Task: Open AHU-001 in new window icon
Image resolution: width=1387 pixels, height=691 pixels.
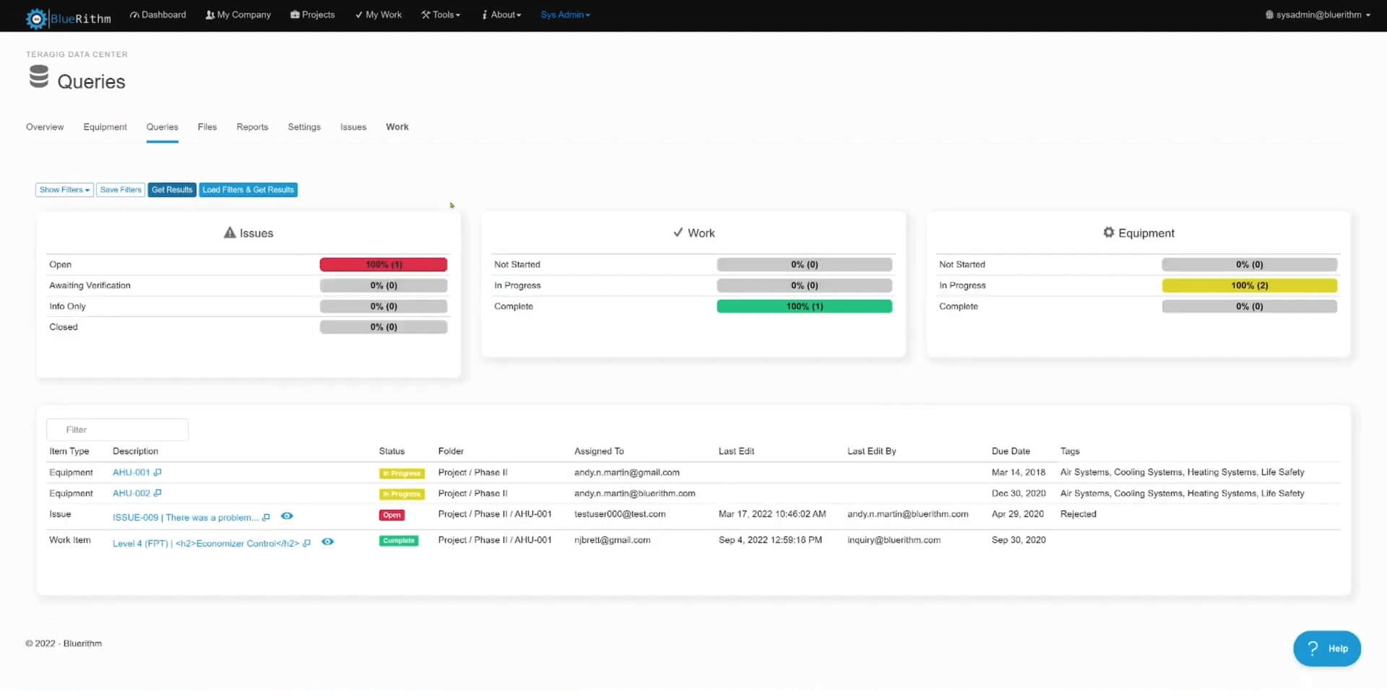Action: (x=157, y=472)
